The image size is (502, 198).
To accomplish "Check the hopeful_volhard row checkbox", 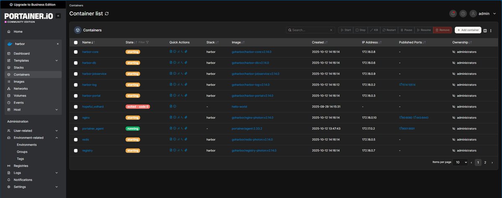I will pos(76,107).
